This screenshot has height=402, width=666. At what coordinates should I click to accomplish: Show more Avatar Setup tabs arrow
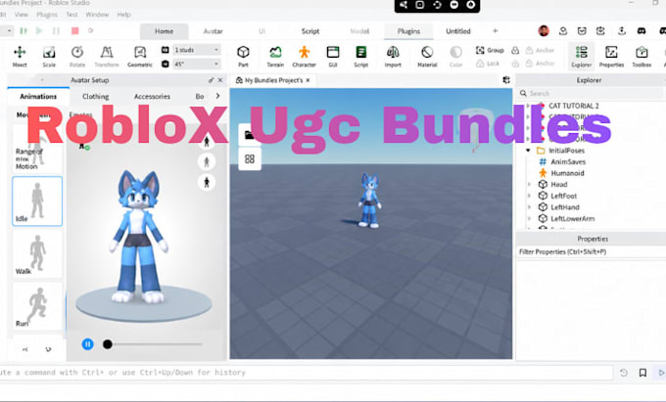tap(217, 96)
